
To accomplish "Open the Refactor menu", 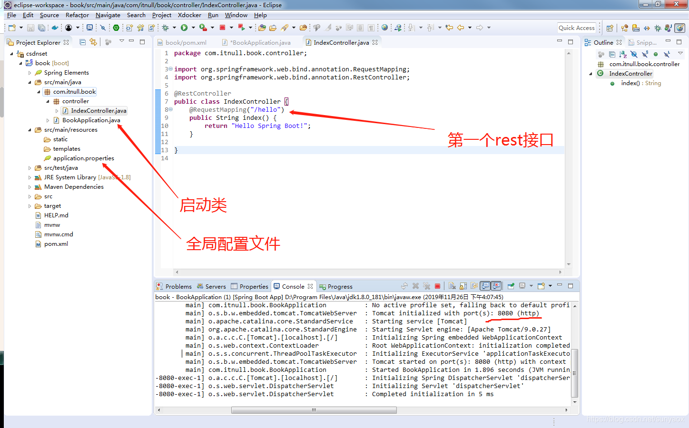I will 77,15.
